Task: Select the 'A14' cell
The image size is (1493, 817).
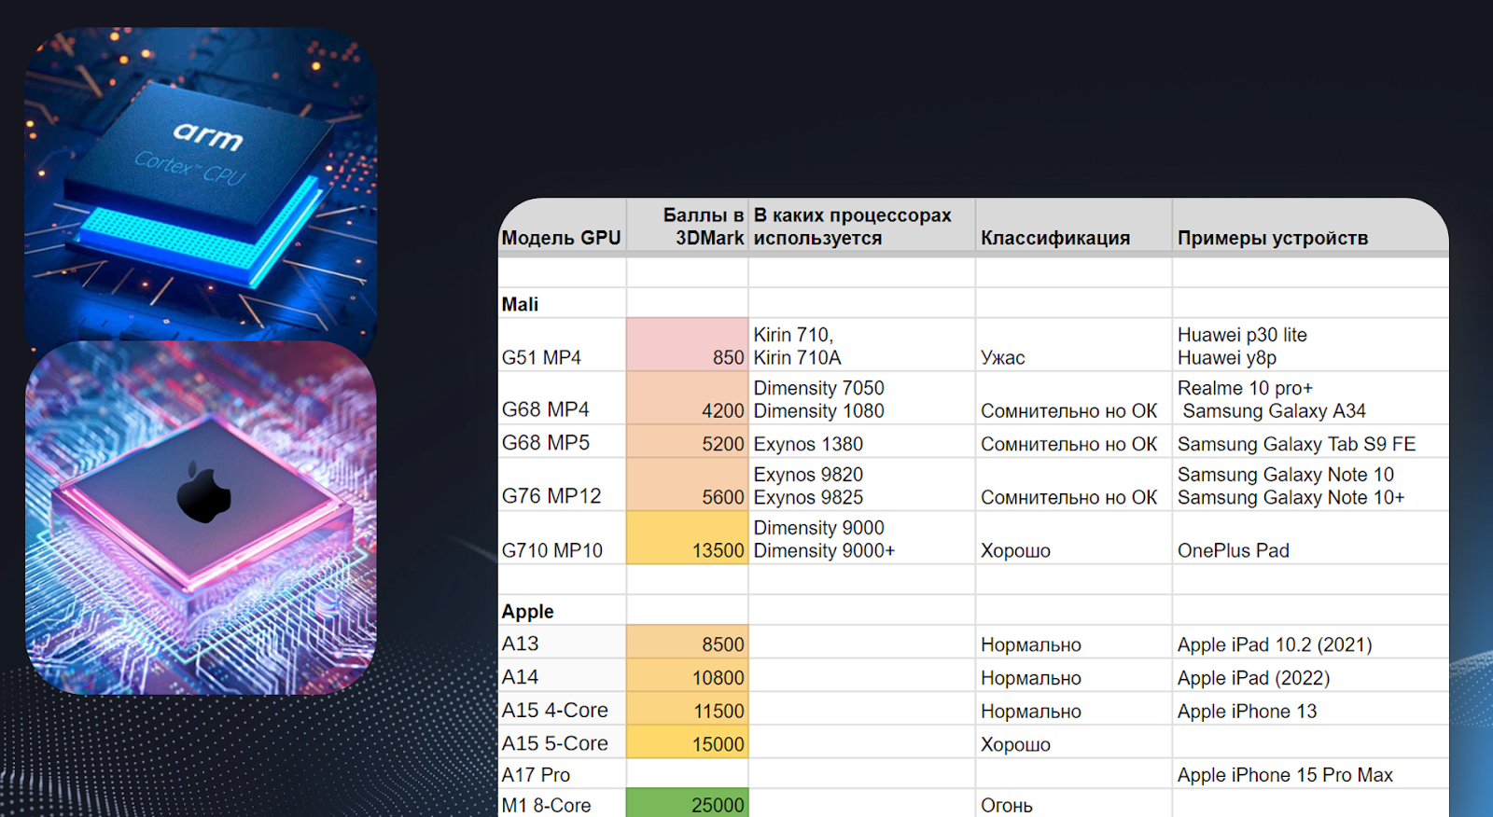Action: coord(562,675)
